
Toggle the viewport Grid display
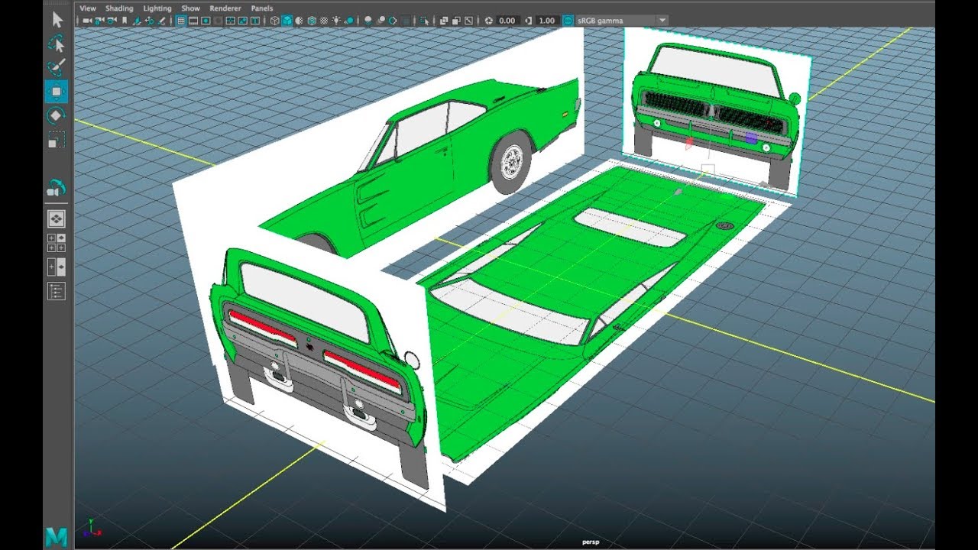pyautogui.click(x=181, y=21)
